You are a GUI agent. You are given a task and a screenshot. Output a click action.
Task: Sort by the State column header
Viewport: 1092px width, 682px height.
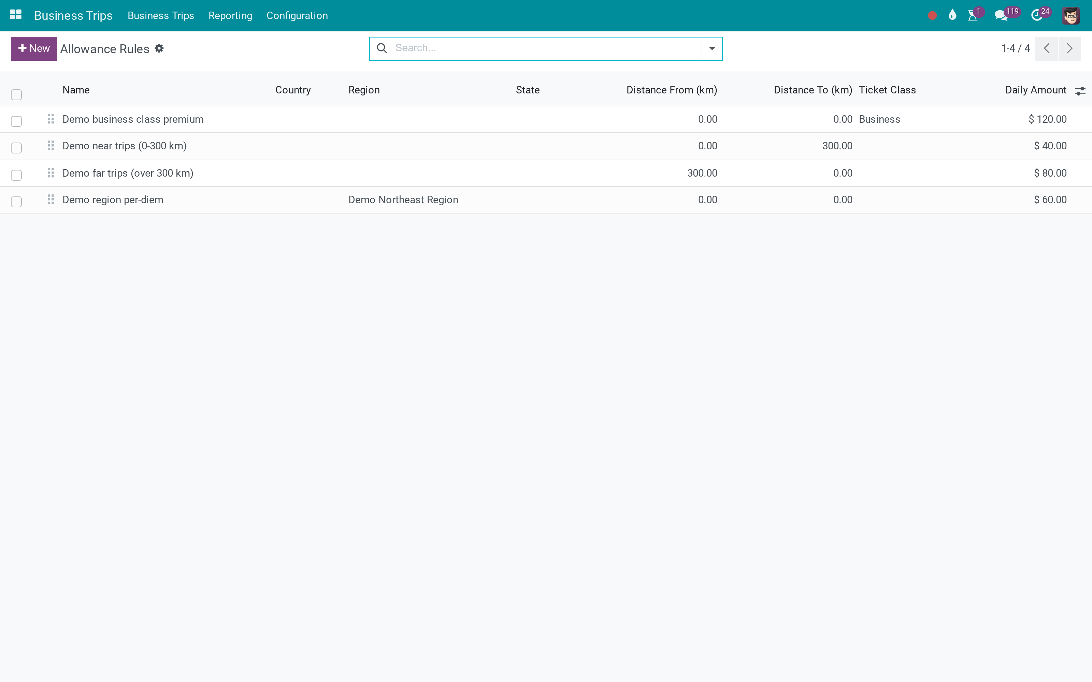tap(528, 90)
